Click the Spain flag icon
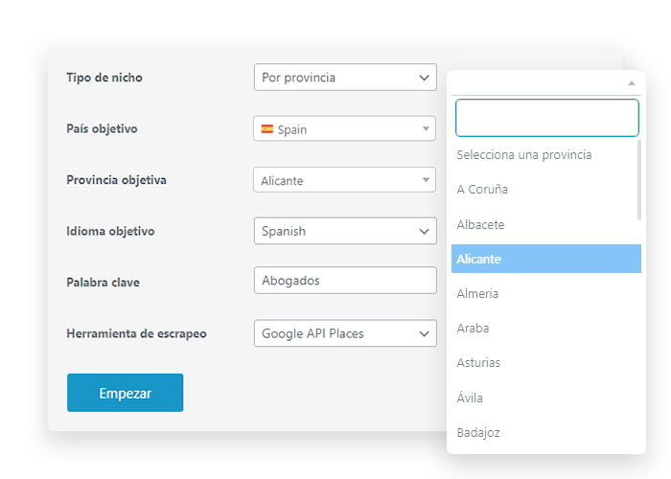The height and width of the screenshot is (479, 671). (267, 128)
